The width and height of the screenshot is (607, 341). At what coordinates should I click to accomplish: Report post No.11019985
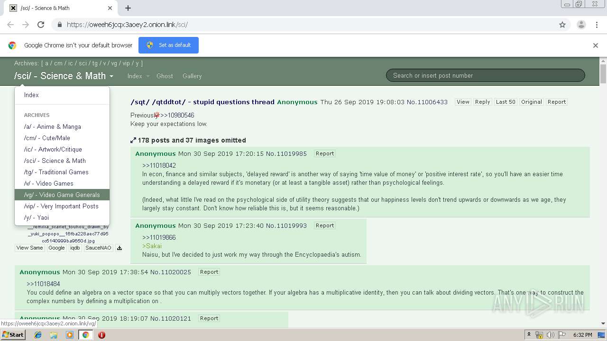[x=325, y=153]
